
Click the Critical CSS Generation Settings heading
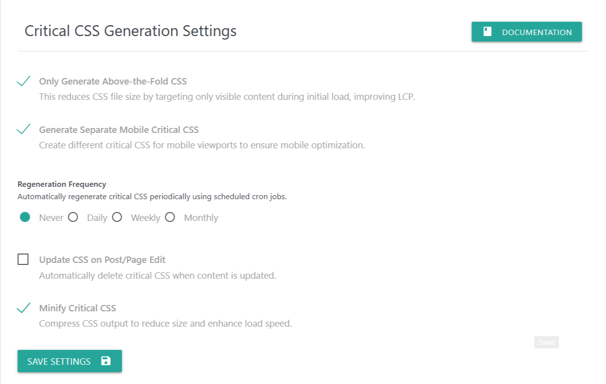tap(131, 31)
